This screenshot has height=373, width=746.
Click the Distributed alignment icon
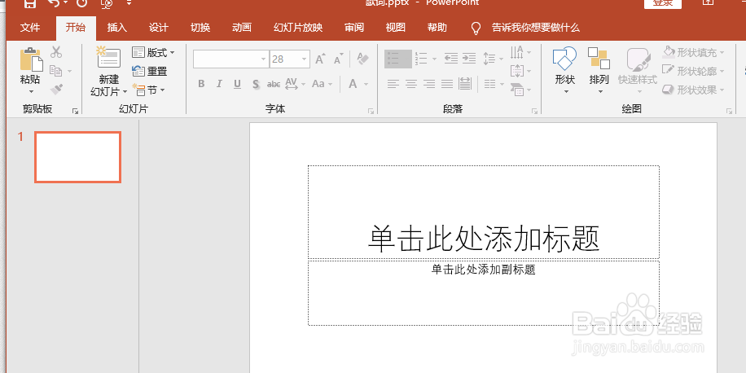(x=465, y=84)
